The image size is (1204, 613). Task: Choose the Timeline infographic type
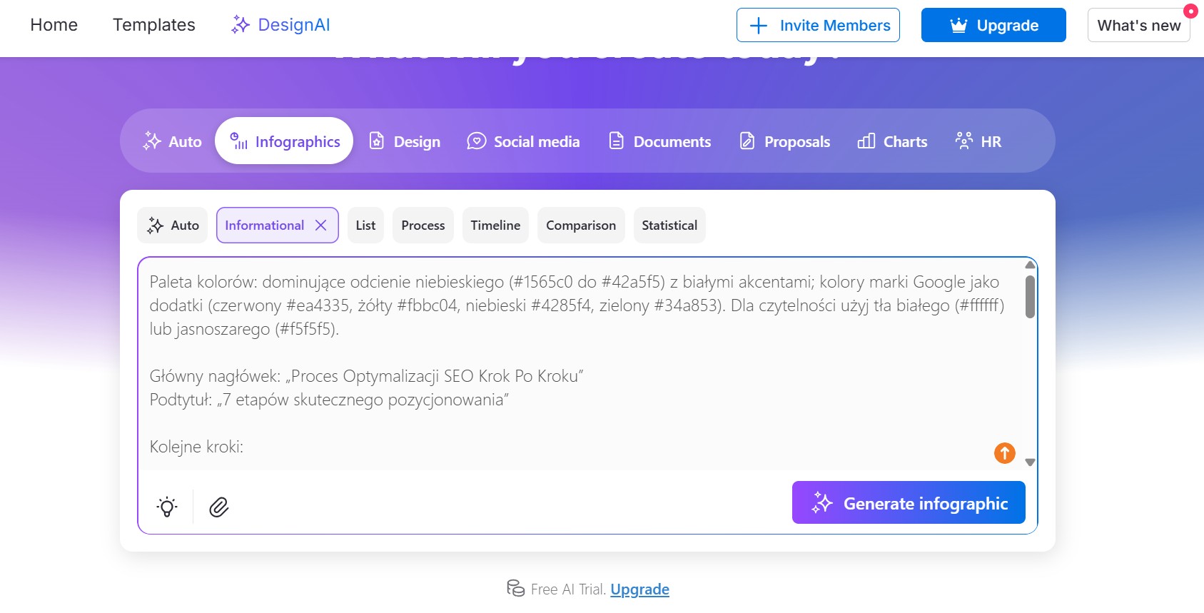[x=495, y=226]
